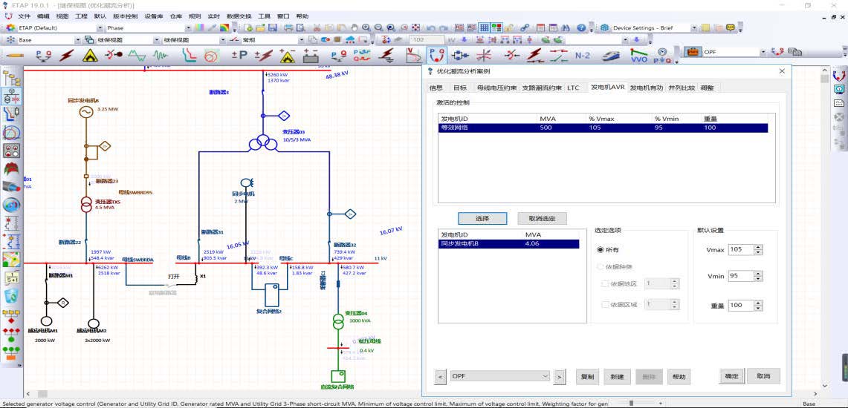Select the arc flash warning triangle icon
This screenshot has height=408, width=848.
[x=90, y=55]
